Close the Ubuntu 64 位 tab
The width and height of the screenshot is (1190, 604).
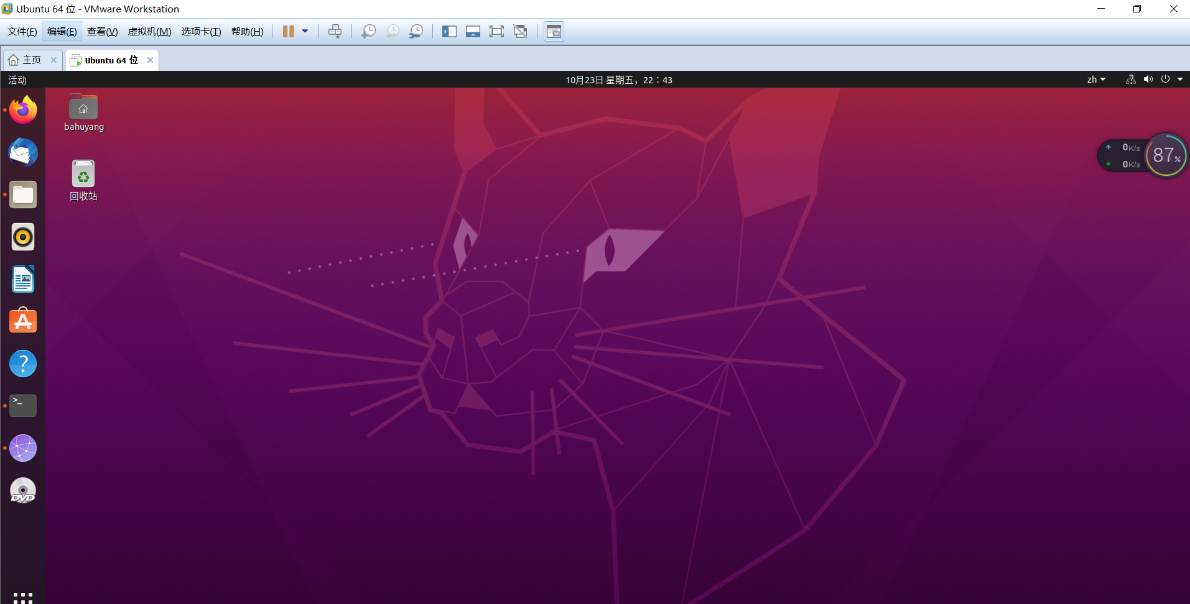pyautogui.click(x=150, y=60)
